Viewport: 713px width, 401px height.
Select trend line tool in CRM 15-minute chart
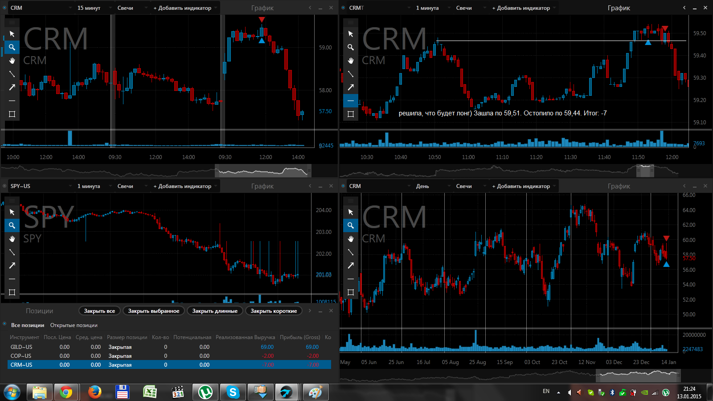coord(12,74)
